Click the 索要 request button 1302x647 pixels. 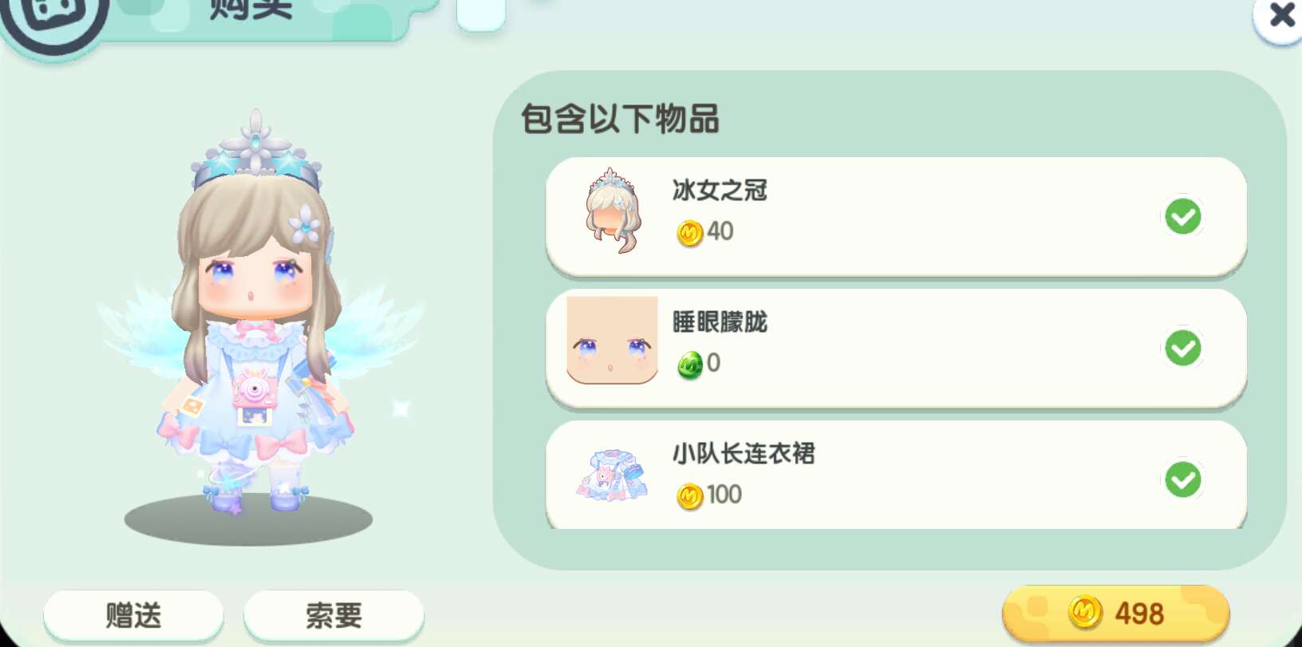click(x=333, y=615)
